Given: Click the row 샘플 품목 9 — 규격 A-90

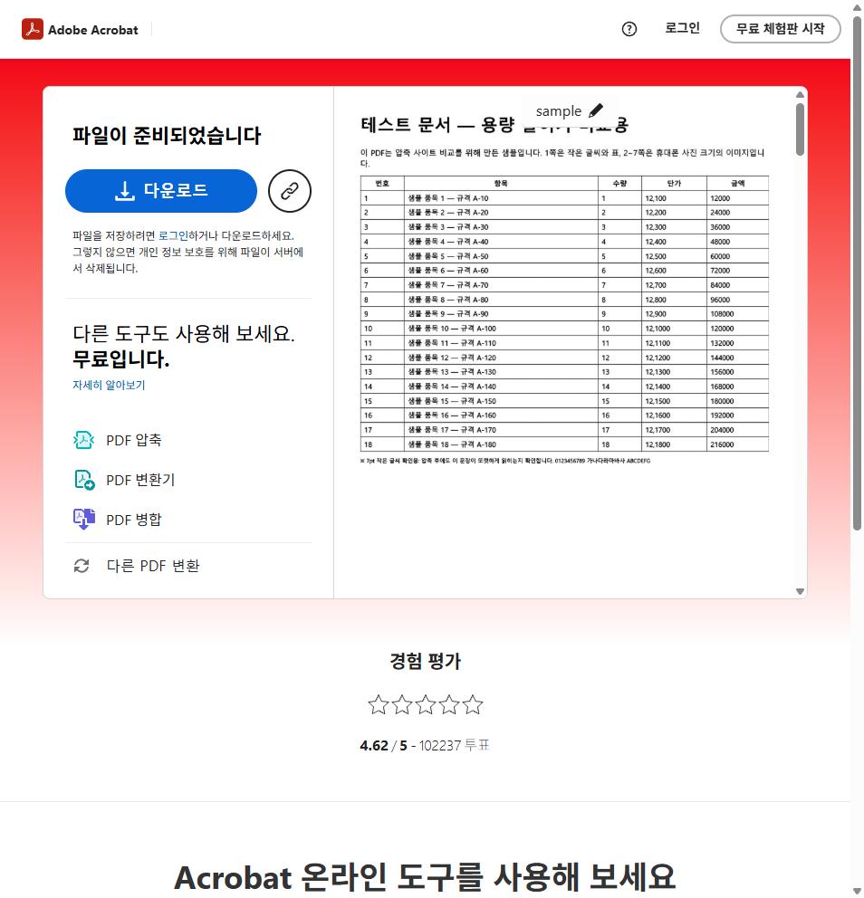Looking at the screenshot, I should (564, 314).
